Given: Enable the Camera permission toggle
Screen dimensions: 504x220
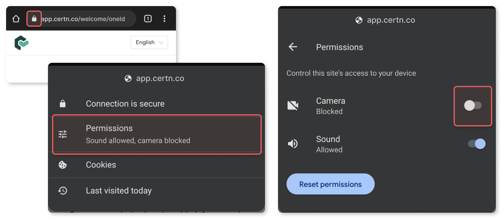Looking at the screenshot, I should tap(473, 106).
